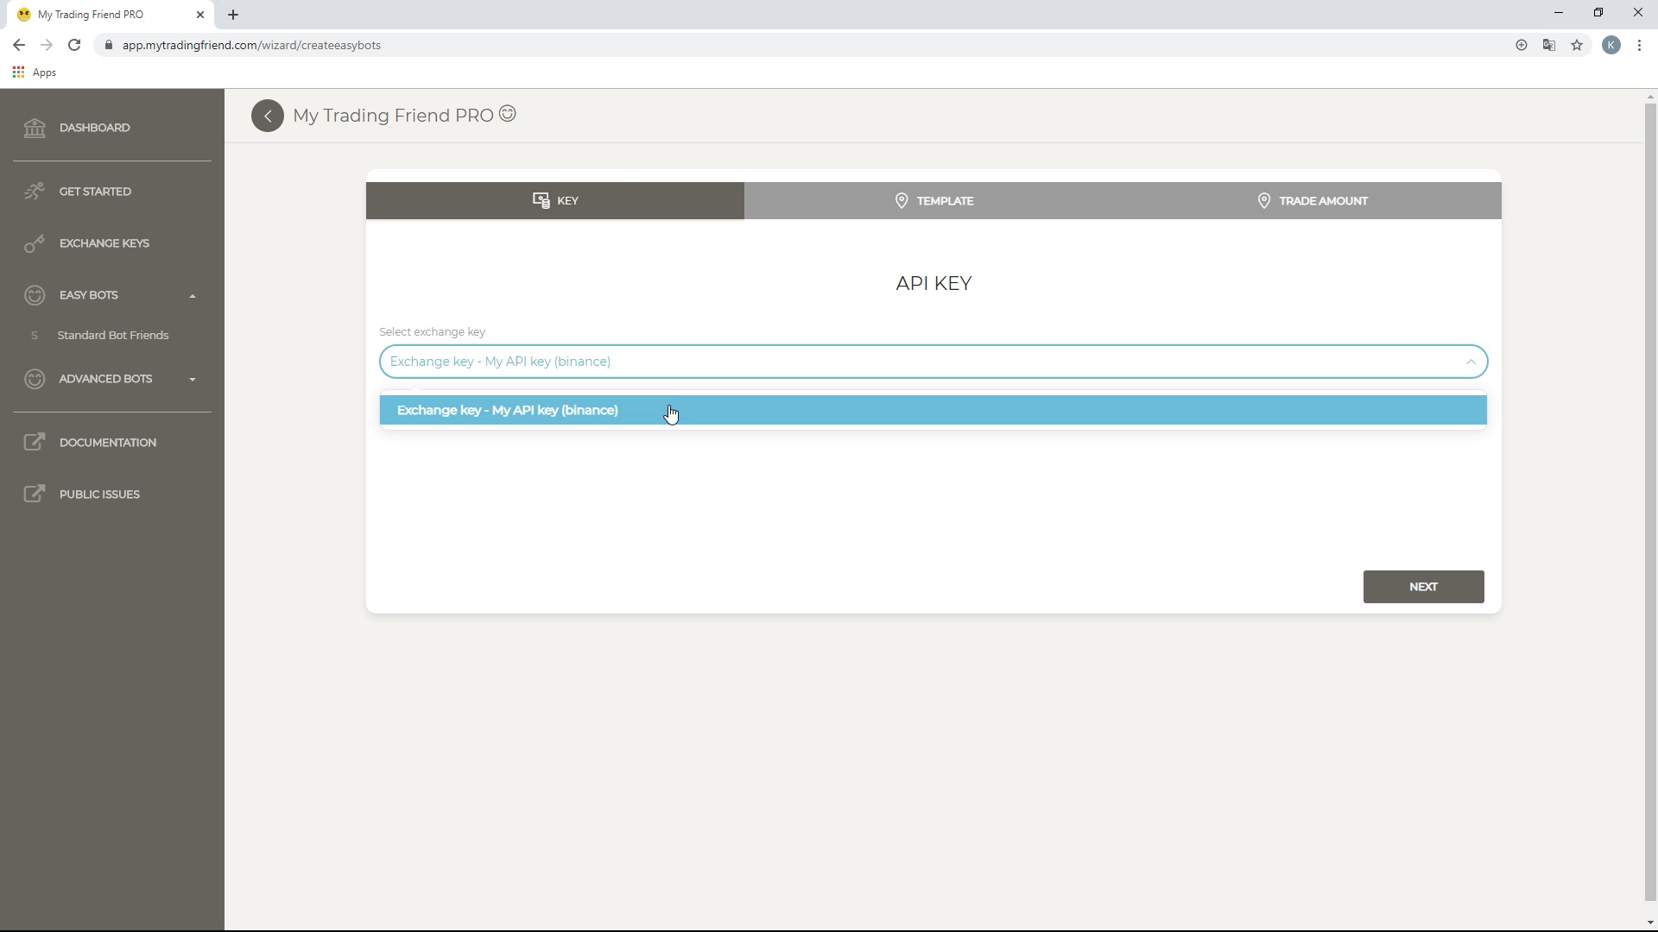Click the Template tab pin icon
The image size is (1658, 932).
click(902, 200)
